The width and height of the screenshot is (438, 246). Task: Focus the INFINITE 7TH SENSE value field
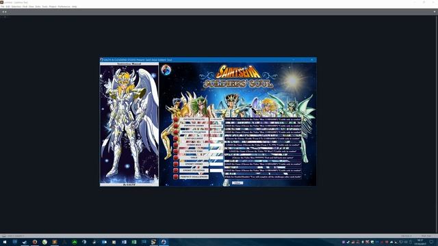point(216,132)
